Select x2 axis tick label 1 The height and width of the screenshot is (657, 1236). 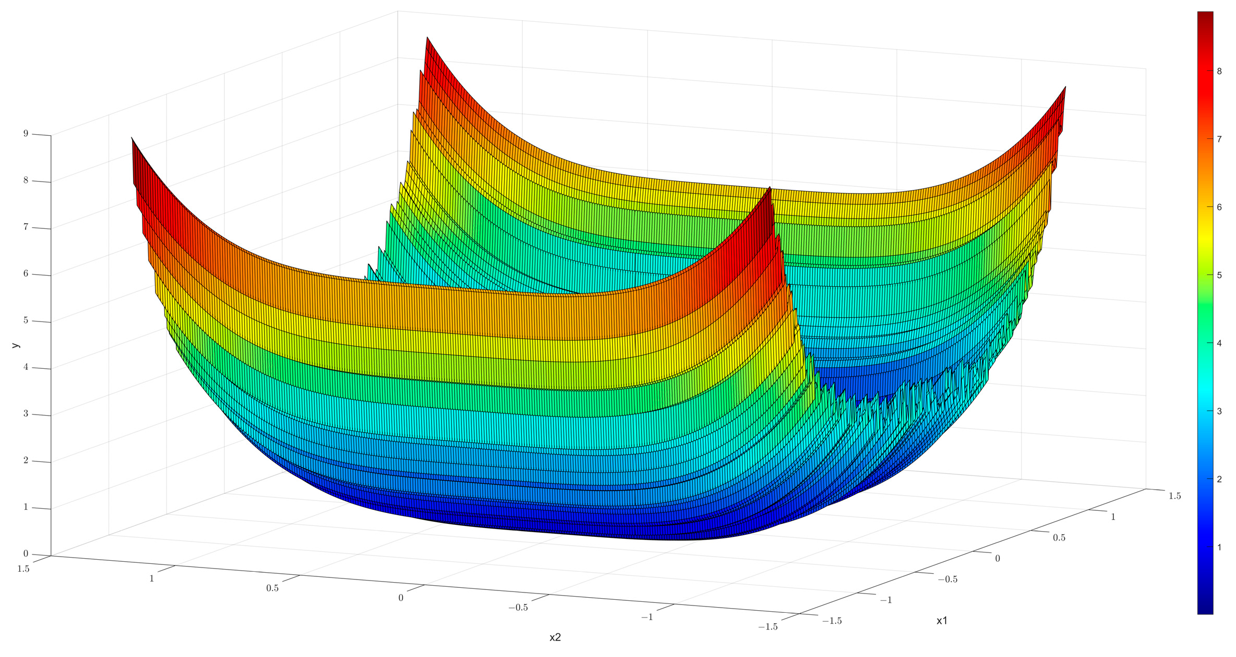pos(152,578)
